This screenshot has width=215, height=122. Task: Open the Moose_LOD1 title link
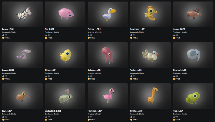(x=179, y=29)
